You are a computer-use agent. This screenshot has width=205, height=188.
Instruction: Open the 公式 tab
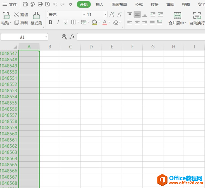139,4
